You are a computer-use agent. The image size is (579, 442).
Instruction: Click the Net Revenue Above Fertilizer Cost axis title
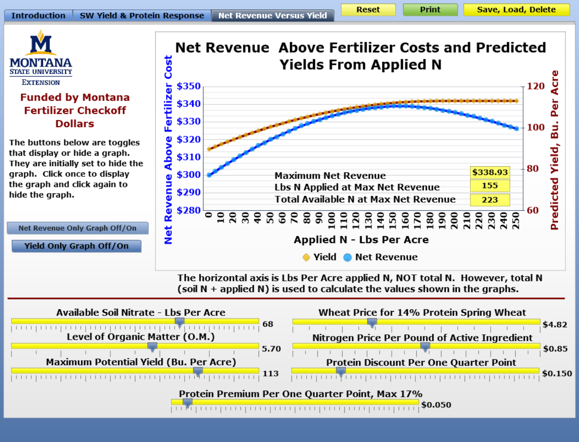(x=168, y=150)
